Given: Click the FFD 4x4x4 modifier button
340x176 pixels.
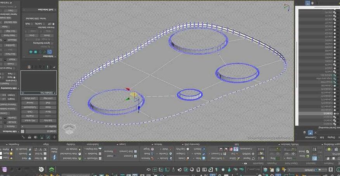Looking at the screenshot, I should click(30, 120).
